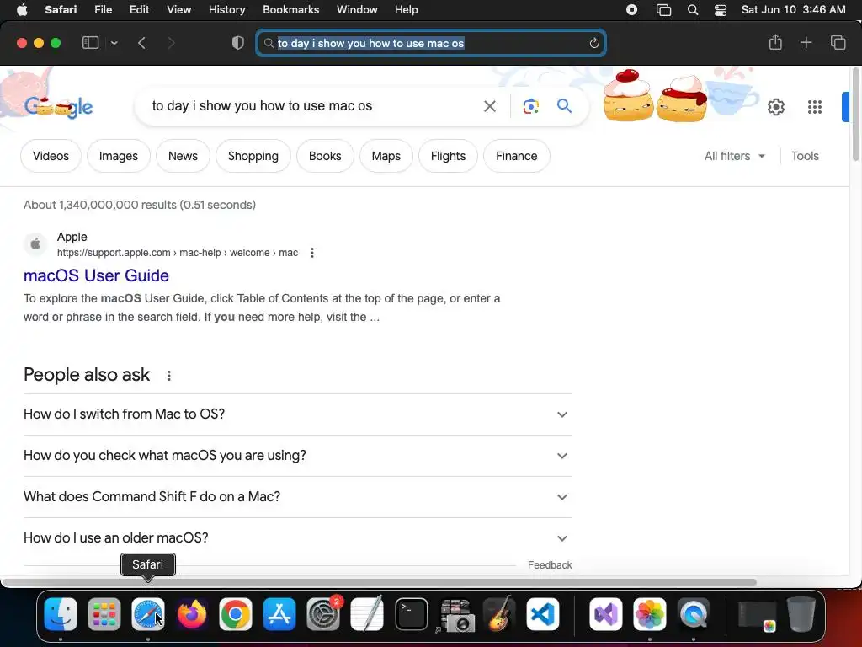This screenshot has height=647, width=862.
Task: Open App Store from the Dock
Action: tap(279, 614)
